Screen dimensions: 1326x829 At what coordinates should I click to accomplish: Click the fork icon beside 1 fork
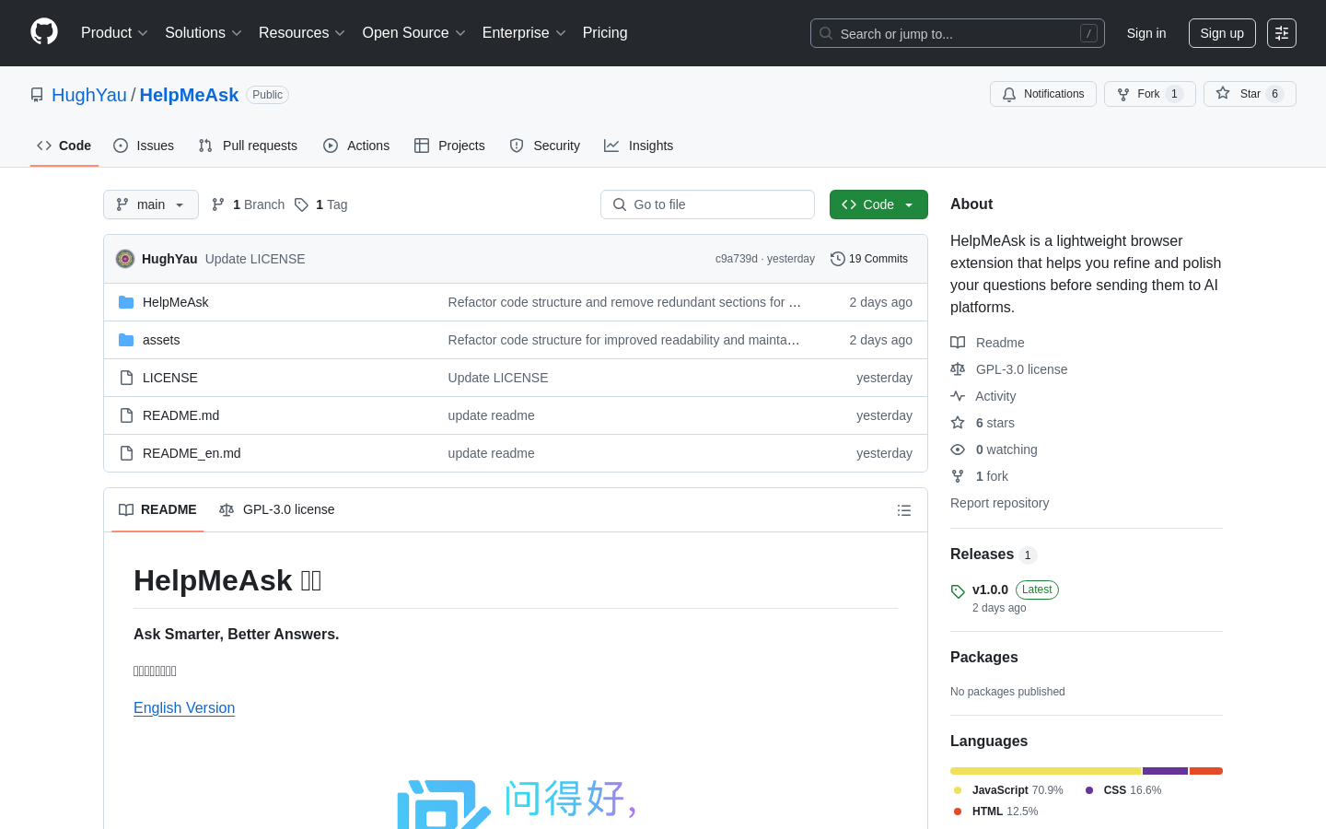click(958, 476)
